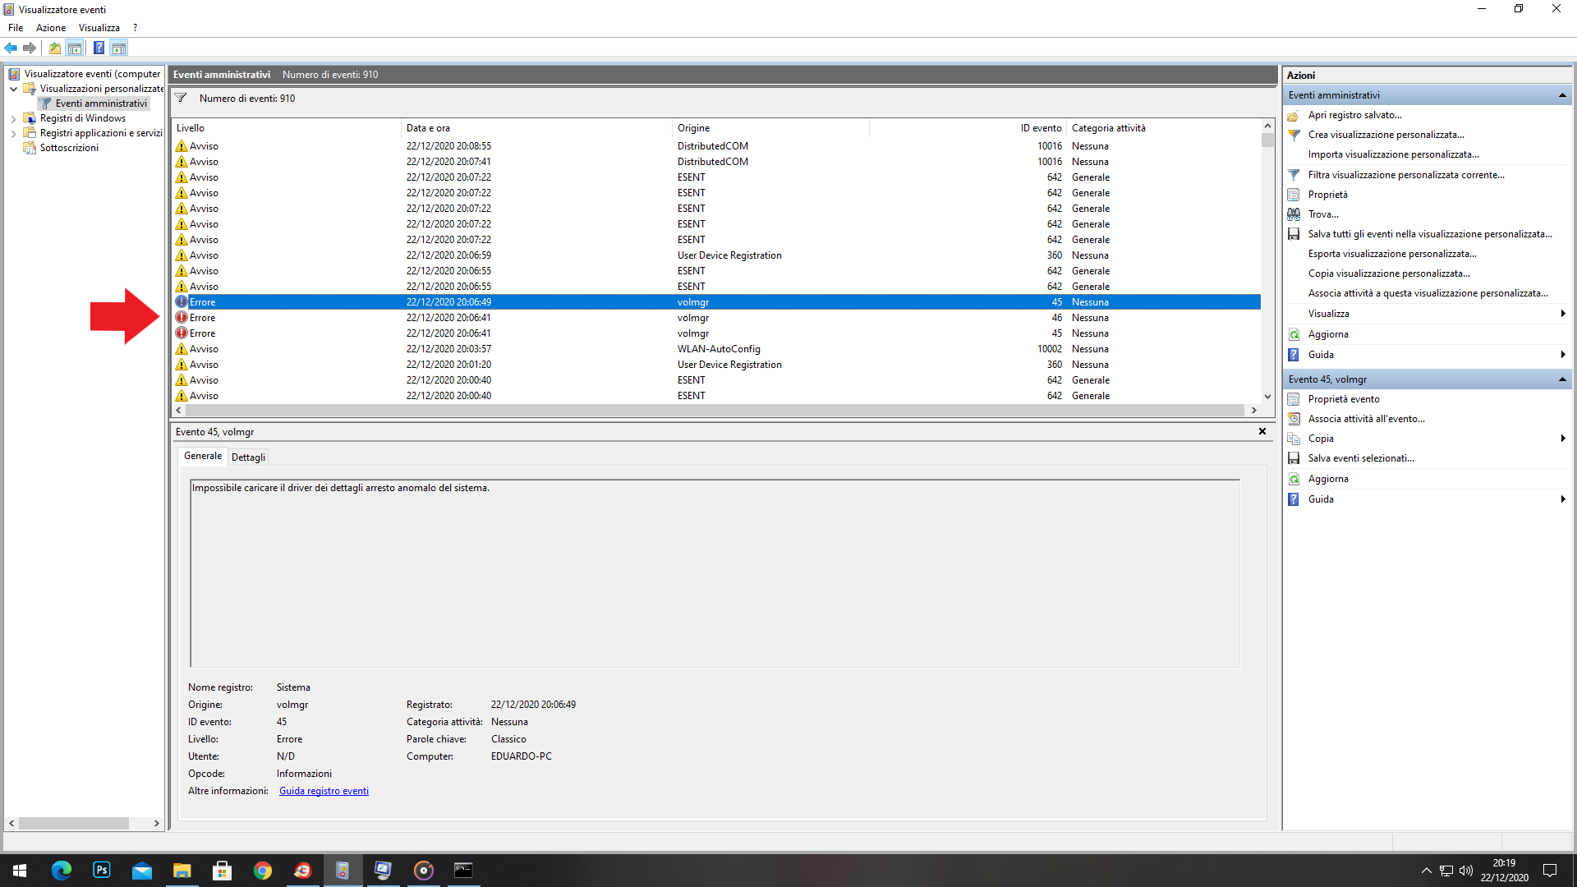Collapse the 'Eventi amministrativi' actions section
Viewport: 1577px width, 887px height.
(x=1561, y=95)
